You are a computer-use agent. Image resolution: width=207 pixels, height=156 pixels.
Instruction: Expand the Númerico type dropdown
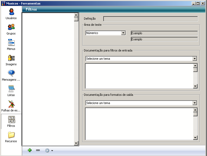123,33
